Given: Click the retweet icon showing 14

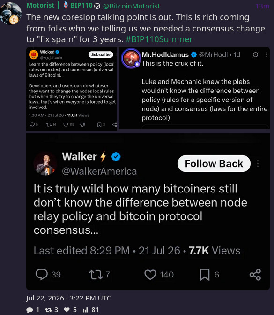Looking at the screenshot, I should 49,125.
